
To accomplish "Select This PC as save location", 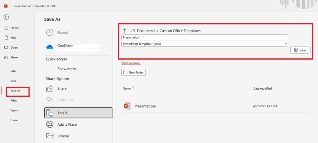I will click(78, 113).
